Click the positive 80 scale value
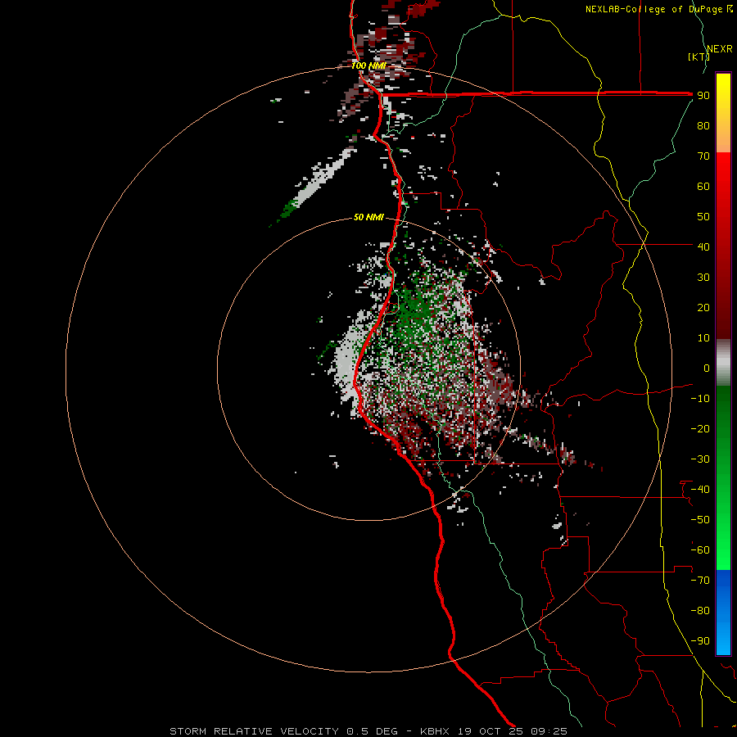 point(703,126)
